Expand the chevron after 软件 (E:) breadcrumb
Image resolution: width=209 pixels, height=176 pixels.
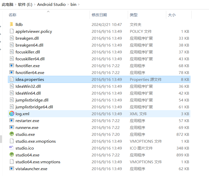coord(35,5)
